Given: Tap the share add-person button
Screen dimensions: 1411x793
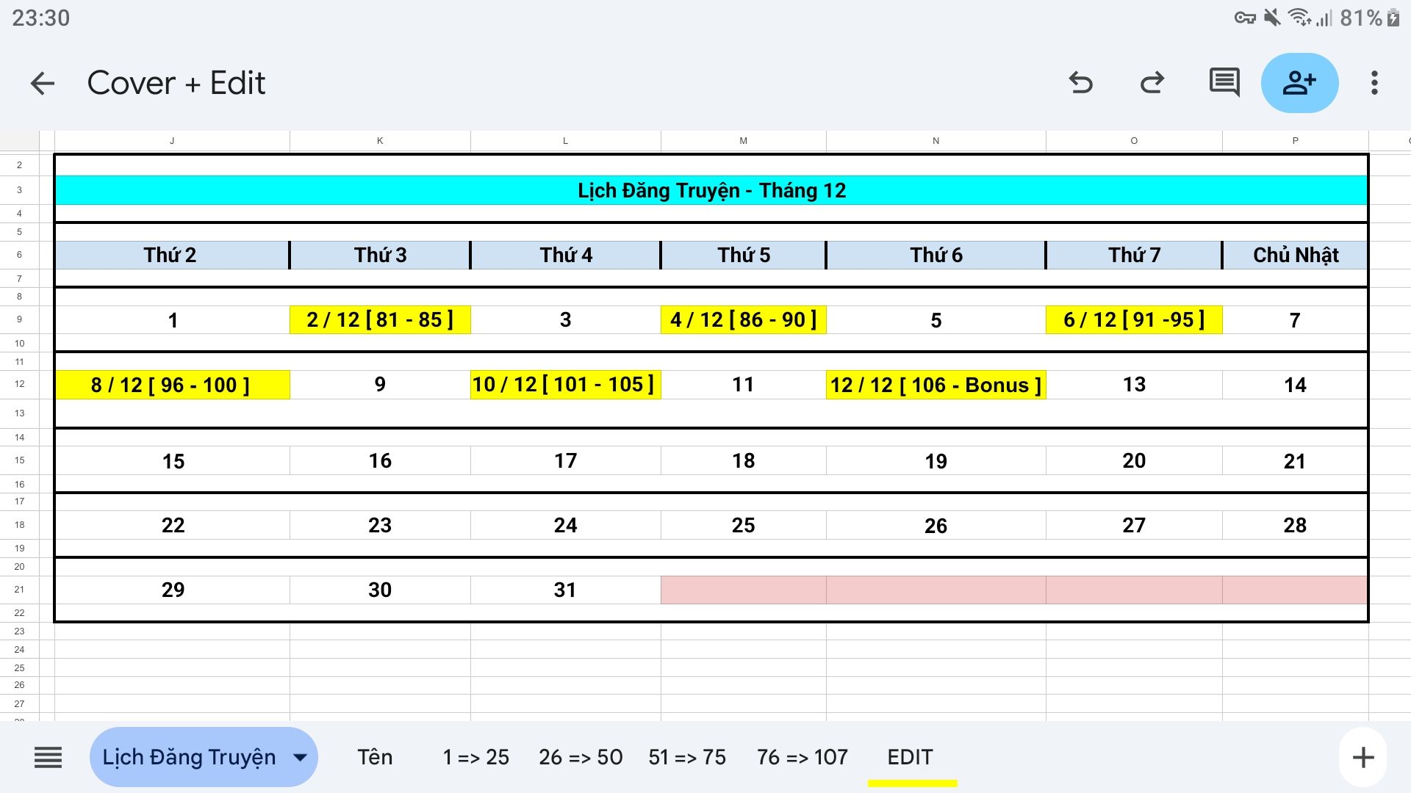Looking at the screenshot, I should (x=1299, y=83).
